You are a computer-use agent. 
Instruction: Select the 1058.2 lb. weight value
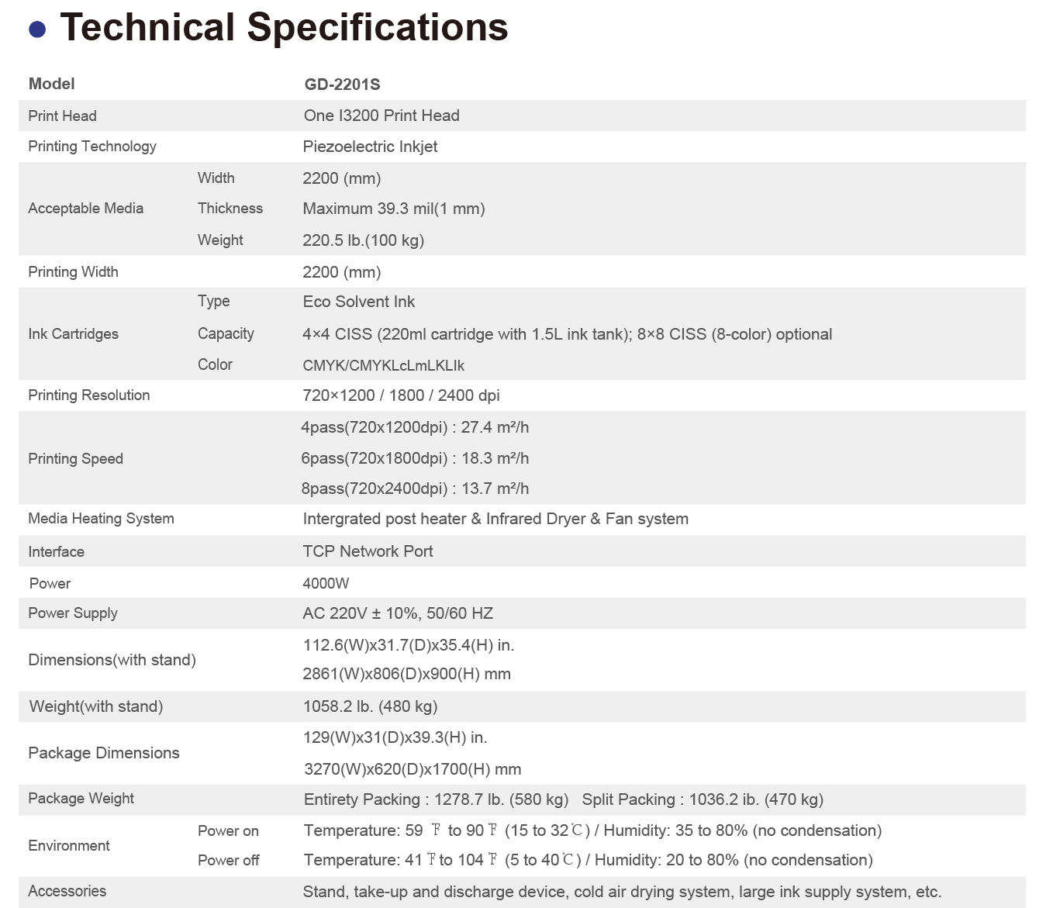click(370, 706)
